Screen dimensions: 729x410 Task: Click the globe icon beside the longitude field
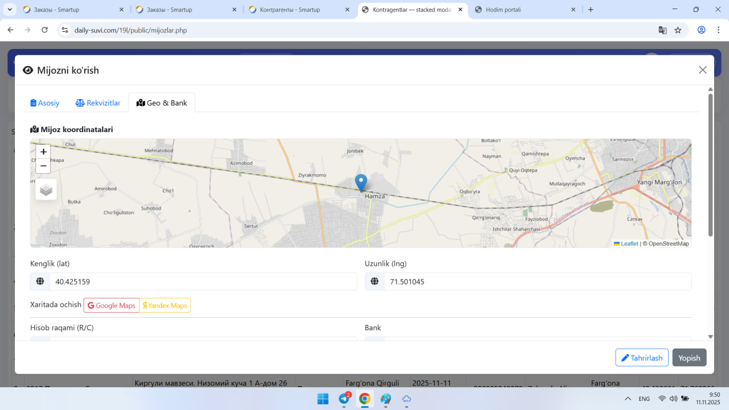tap(374, 281)
